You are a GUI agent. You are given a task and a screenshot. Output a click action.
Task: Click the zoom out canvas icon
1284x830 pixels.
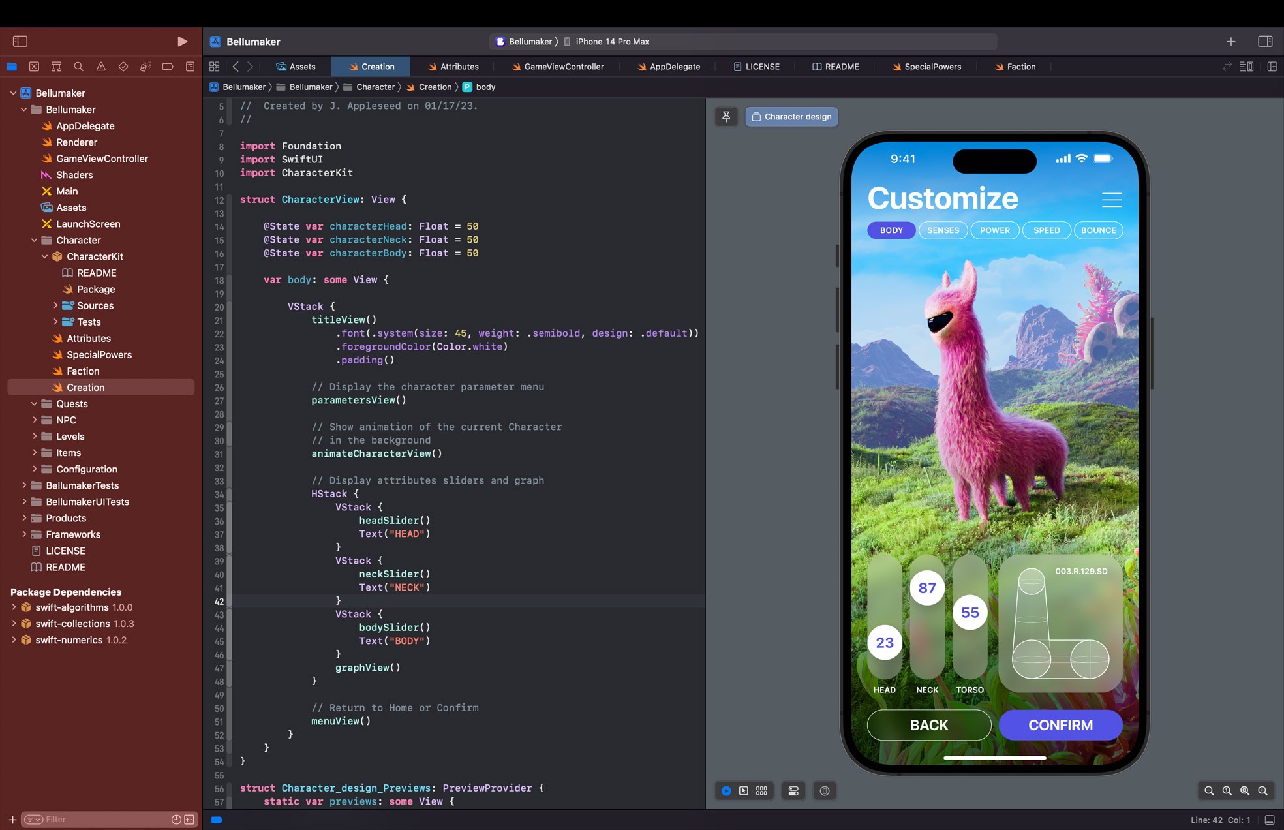click(1209, 791)
